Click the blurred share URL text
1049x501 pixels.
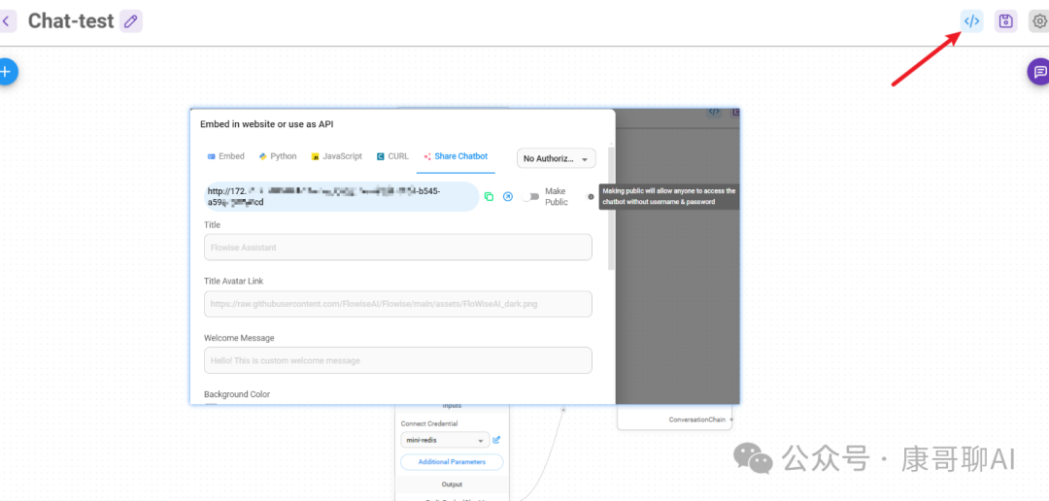pos(342,197)
